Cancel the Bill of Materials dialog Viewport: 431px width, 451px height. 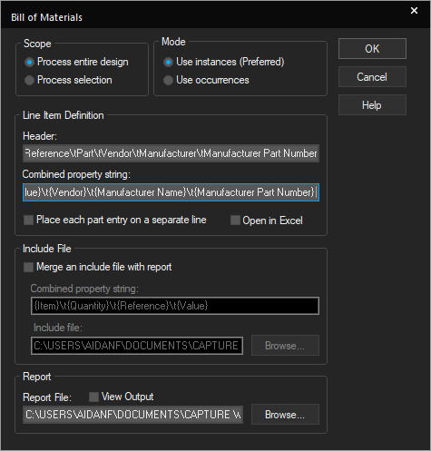pyautogui.click(x=372, y=77)
